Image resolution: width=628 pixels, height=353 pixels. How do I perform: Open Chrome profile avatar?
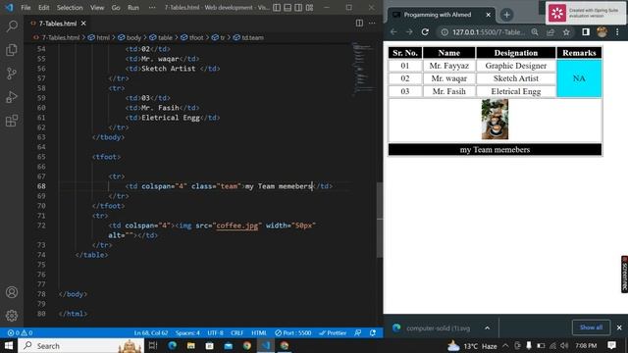(x=602, y=32)
